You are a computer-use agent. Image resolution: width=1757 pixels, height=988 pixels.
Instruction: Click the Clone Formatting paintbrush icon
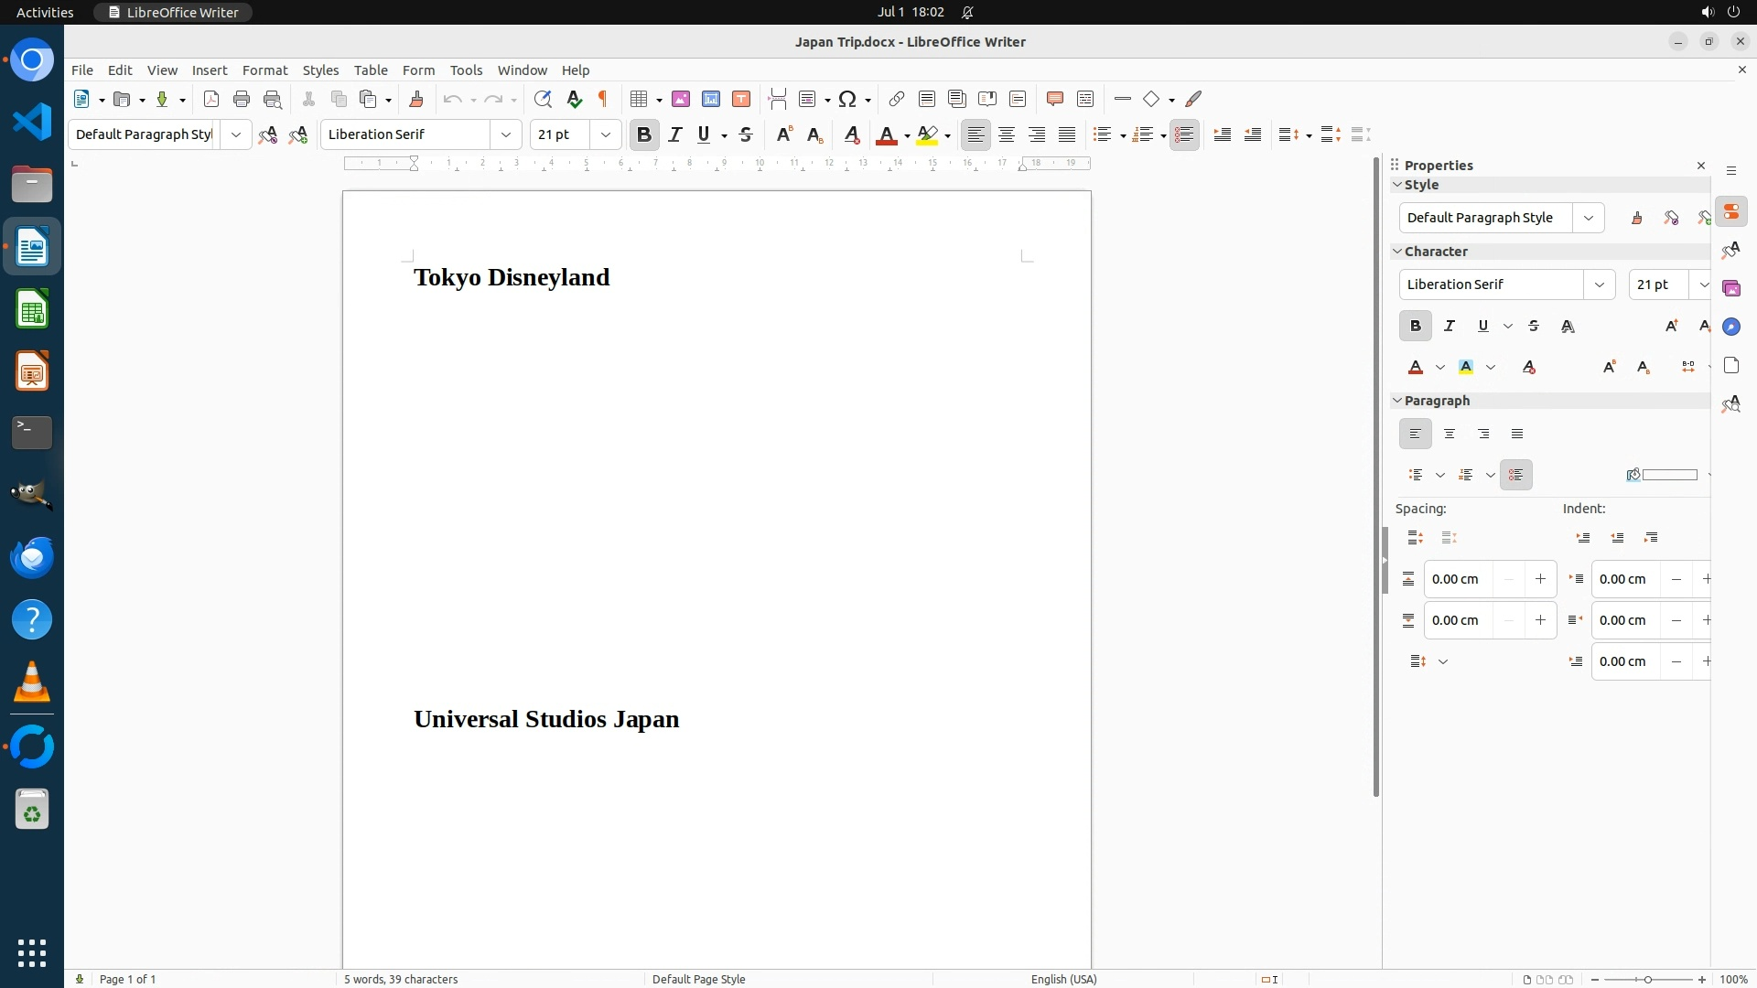coord(416,99)
